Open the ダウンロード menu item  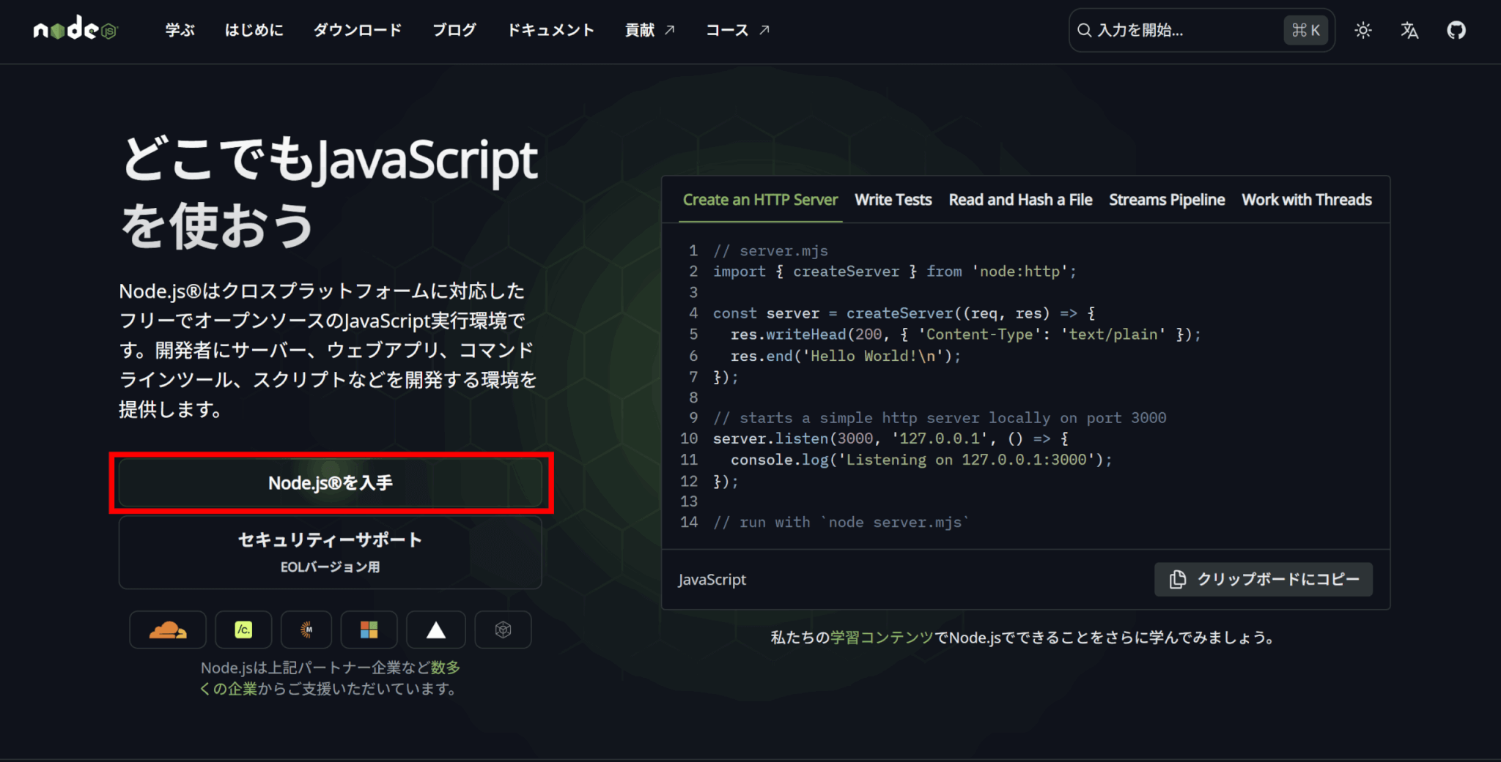358,30
